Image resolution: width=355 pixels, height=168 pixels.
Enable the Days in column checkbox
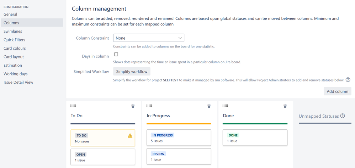pos(116,54)
